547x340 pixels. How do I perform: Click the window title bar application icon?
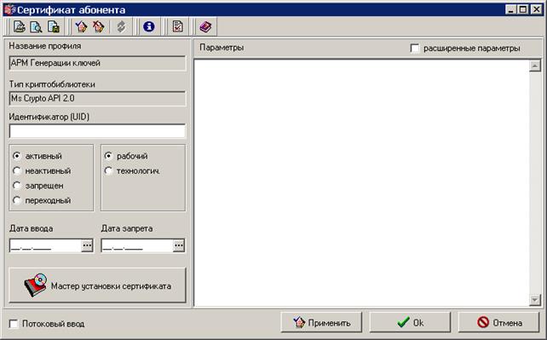tap(9, 9)
